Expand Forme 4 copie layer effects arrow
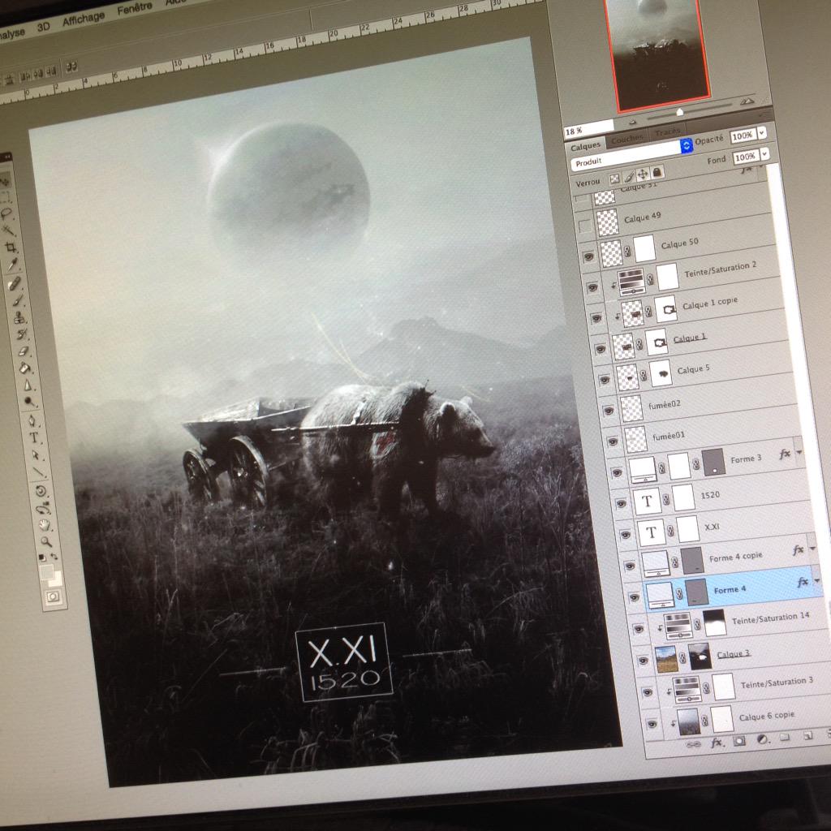The width and height of the screenshot is (831, 831). (812, 549)
